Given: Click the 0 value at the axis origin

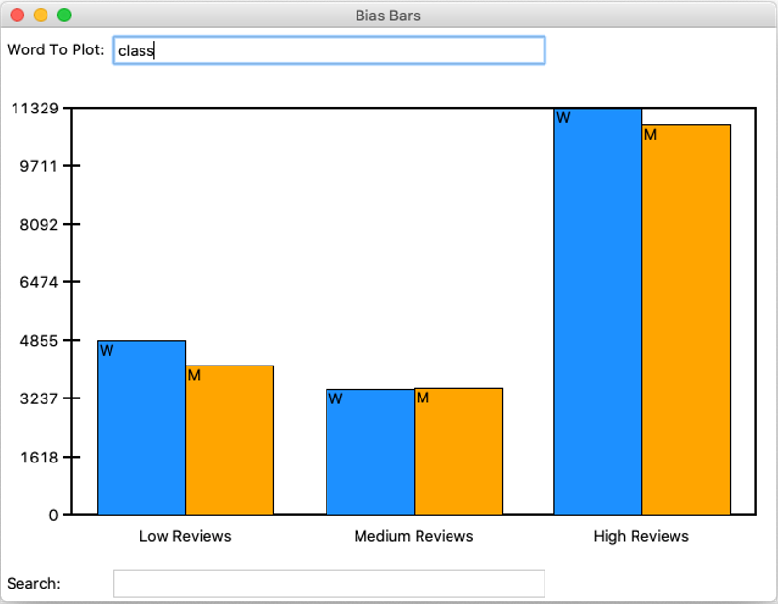Looking at the screenshot, I should [54, 515].
